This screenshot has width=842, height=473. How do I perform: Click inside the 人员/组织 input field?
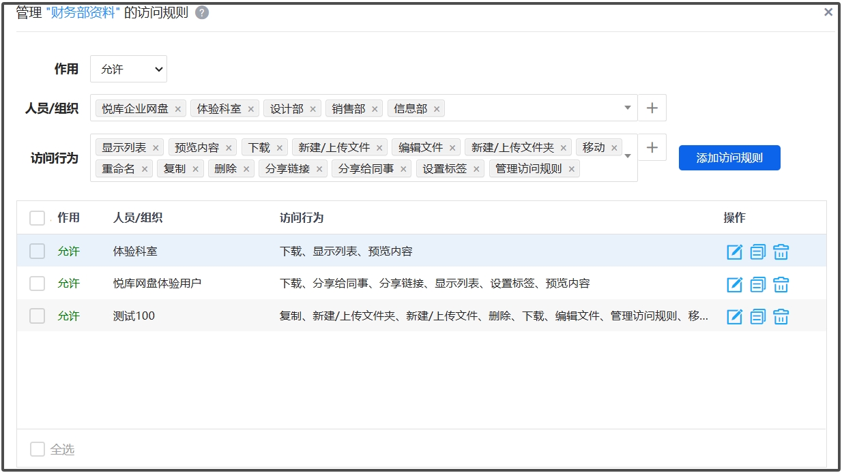532,108
